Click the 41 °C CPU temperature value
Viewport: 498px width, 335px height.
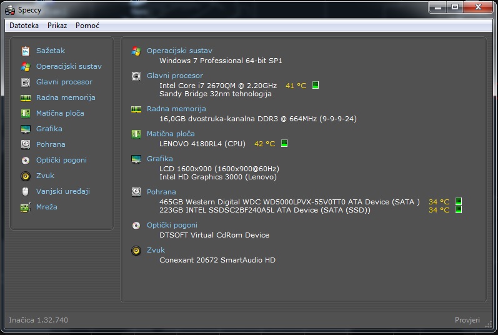tap(296, 86)
